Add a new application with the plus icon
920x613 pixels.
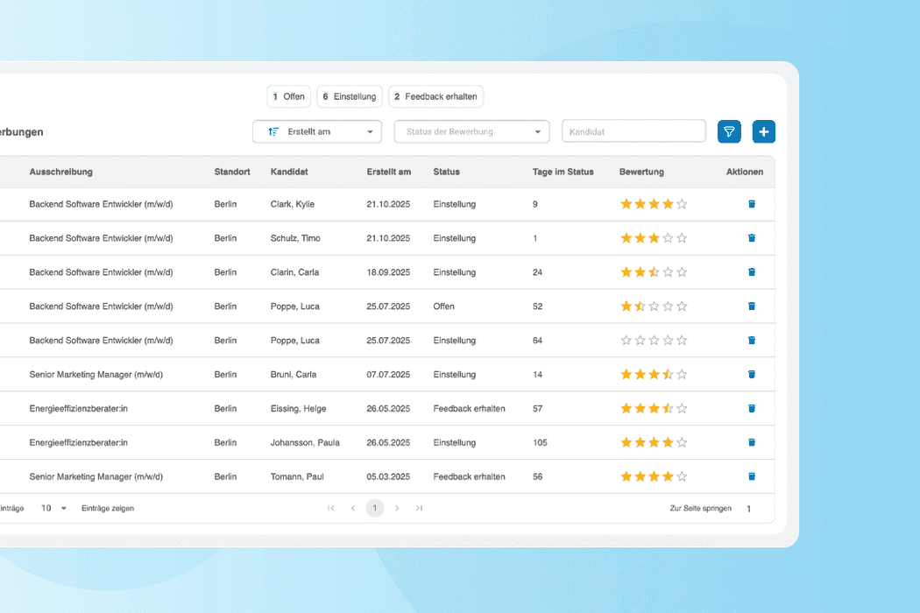click(x=763, y=131)
